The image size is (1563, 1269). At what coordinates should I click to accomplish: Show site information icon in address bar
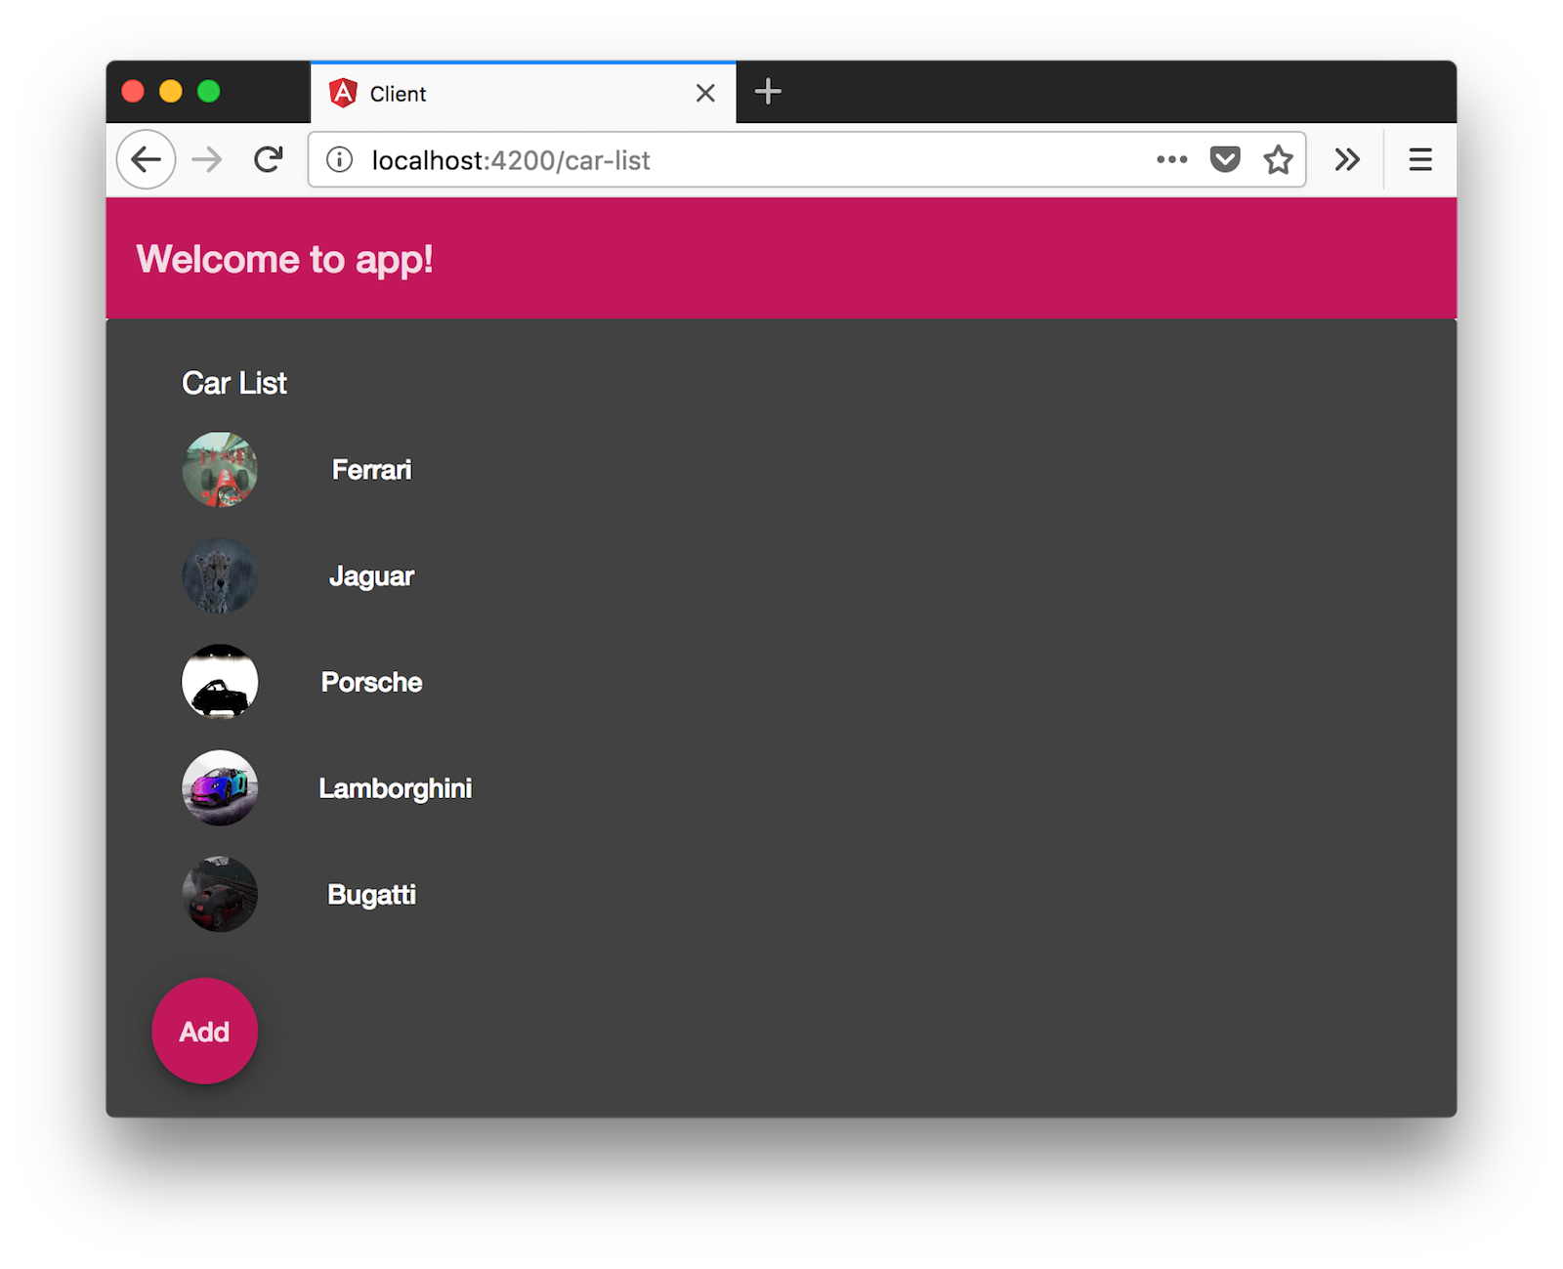click(x=339, y=160)
